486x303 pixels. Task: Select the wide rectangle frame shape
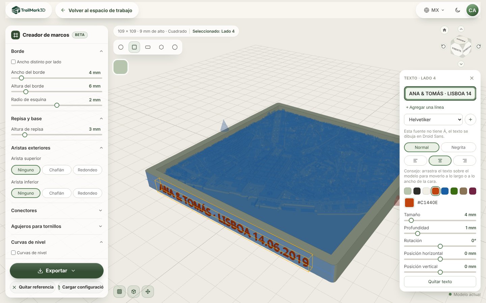(148, 47)
